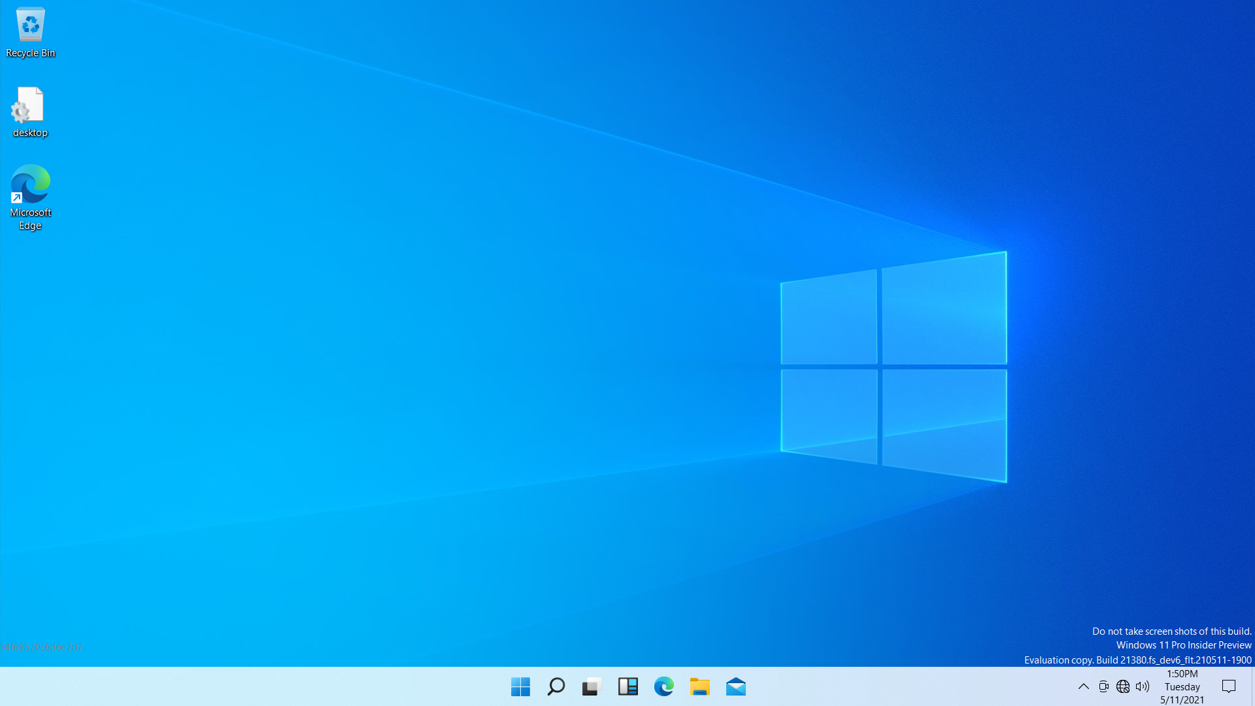This screenshot has height=706, width=1255.
Task: Select the Recycle Bin desktop icon
Action: (30, 25)
